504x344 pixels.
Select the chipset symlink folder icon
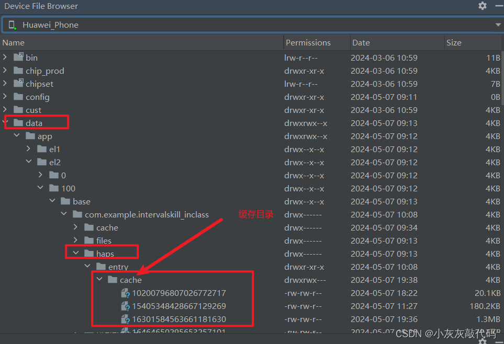(x=19, y=84)
